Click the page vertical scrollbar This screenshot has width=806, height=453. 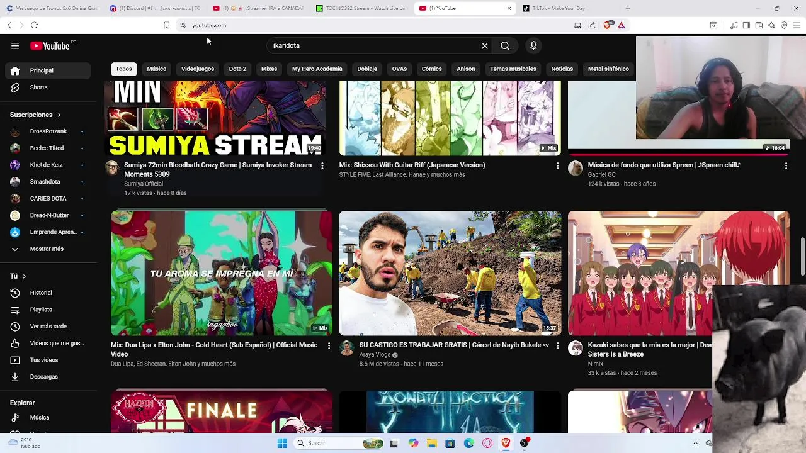802,256
